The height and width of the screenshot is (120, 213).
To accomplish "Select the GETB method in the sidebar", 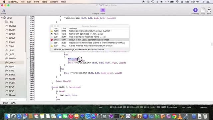I will coord(12,79).
